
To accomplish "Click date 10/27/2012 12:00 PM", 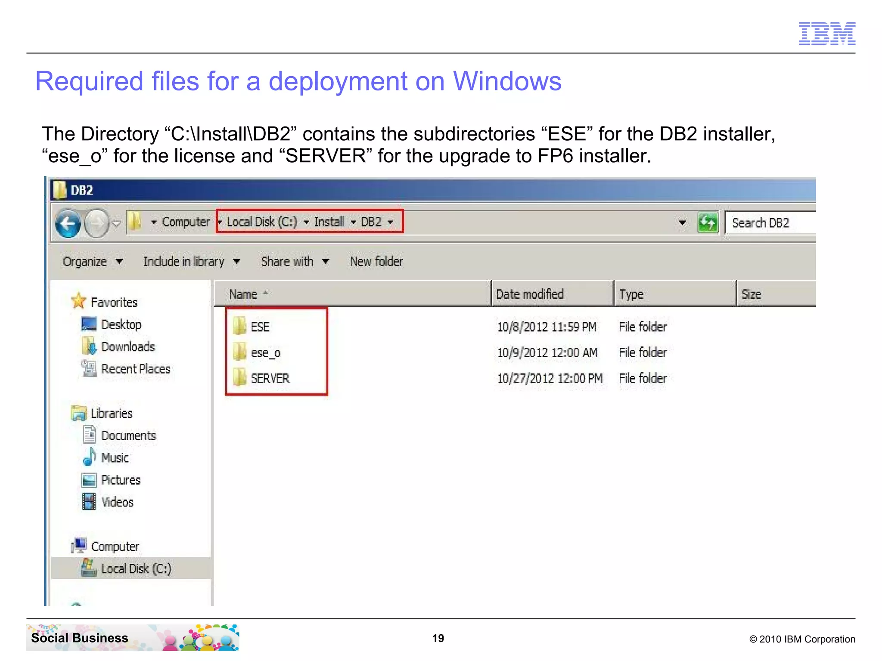I will coord(550,379).
